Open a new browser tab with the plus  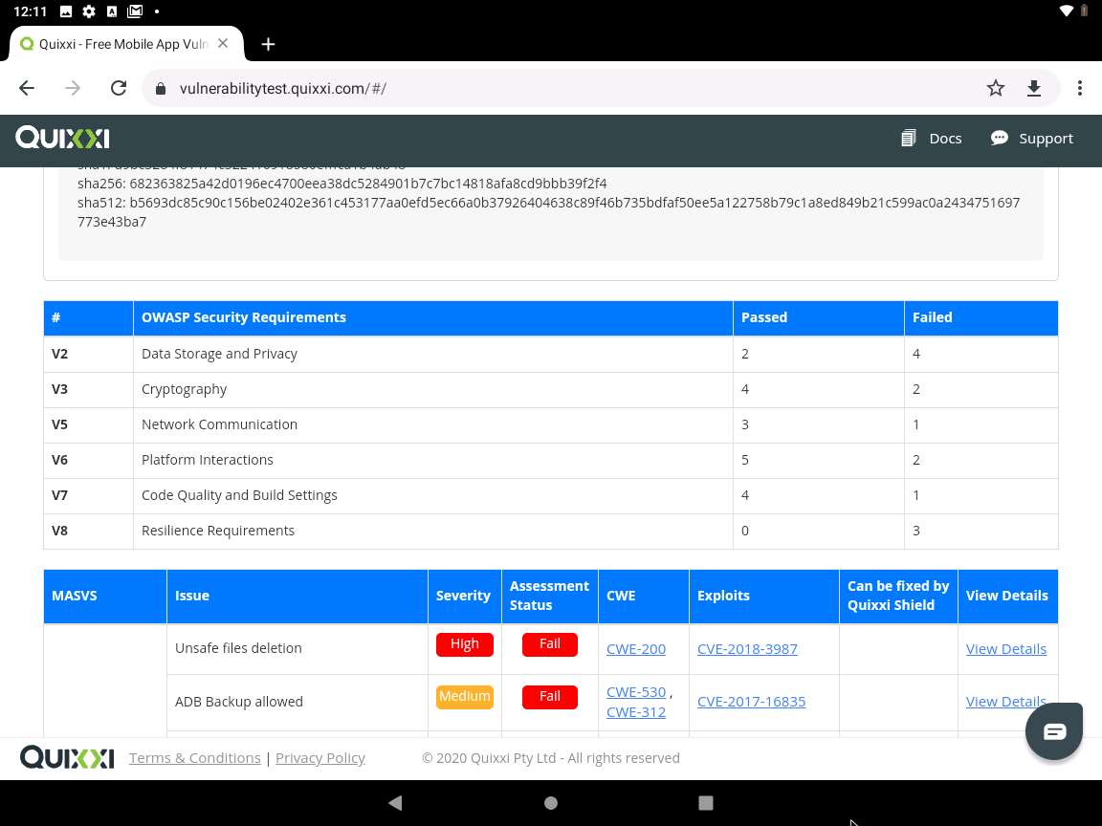[x=268, y=44]
